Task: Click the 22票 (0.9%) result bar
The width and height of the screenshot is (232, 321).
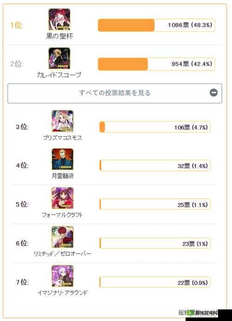Action: pyautogui.click(x=155, y=282)
